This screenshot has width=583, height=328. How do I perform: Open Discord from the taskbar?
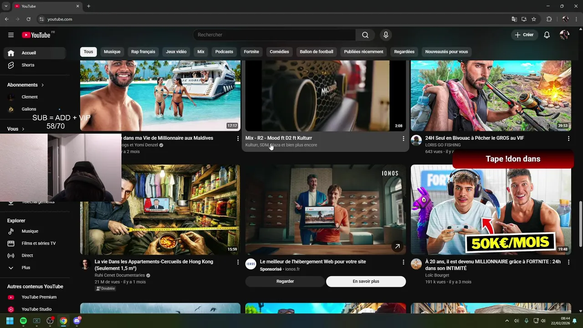point(77,321)
